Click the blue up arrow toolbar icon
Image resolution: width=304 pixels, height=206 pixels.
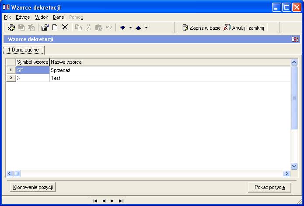[138, 27]
